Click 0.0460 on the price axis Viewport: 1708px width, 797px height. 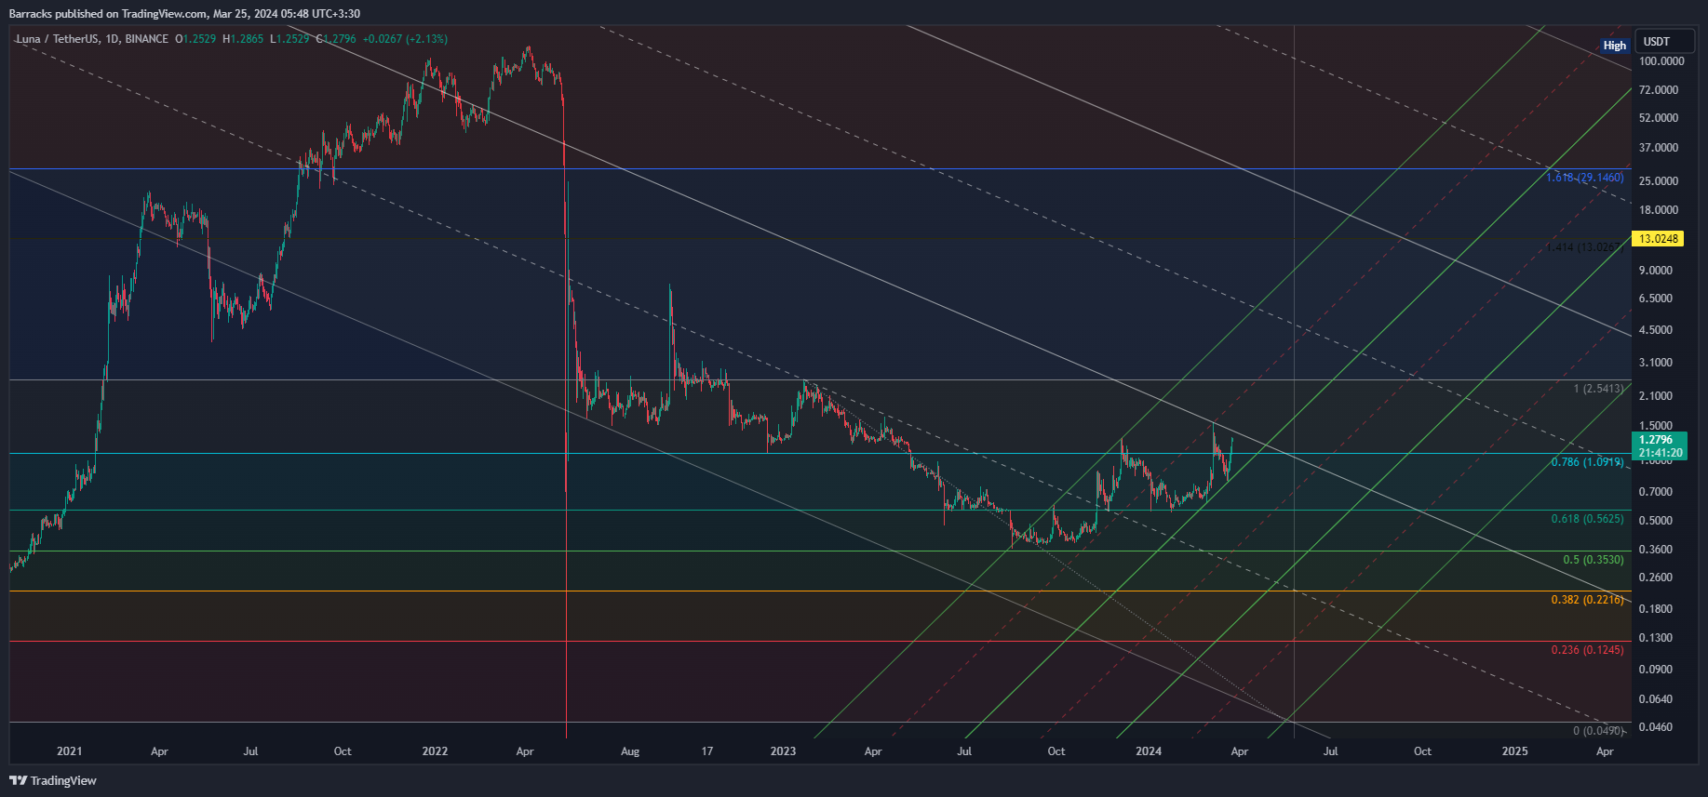click(x=1656, y=727)
